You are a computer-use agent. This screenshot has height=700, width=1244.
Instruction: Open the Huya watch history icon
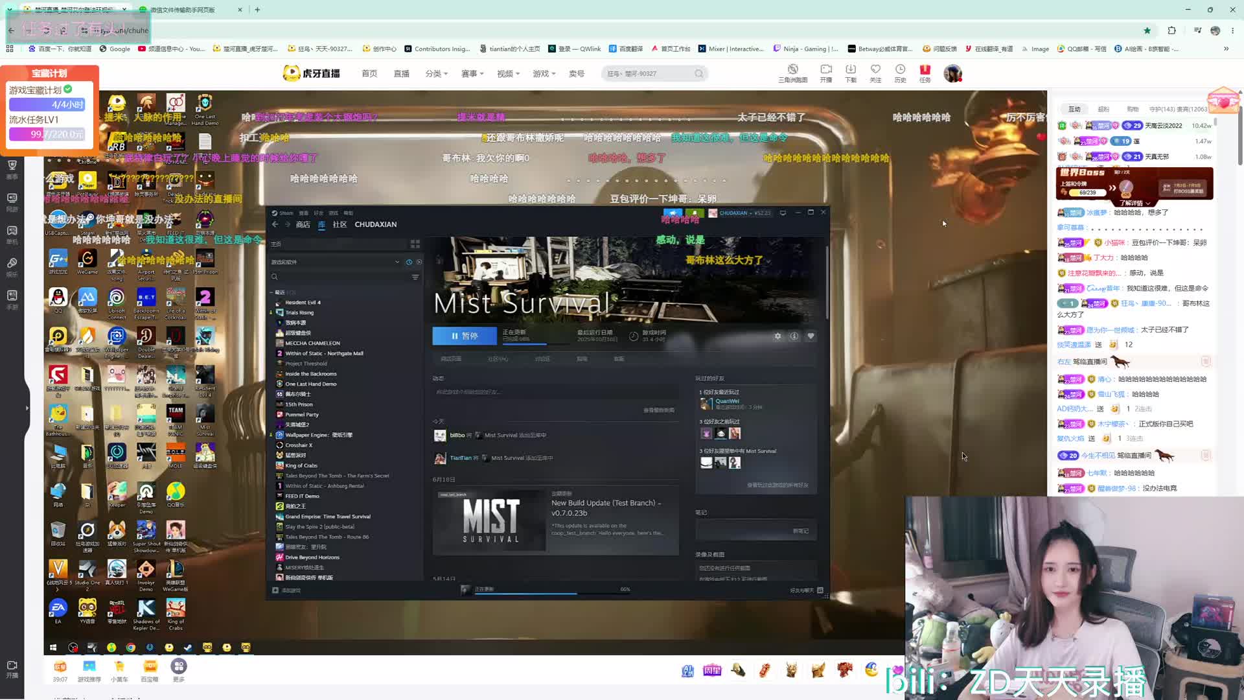(900, 73)
